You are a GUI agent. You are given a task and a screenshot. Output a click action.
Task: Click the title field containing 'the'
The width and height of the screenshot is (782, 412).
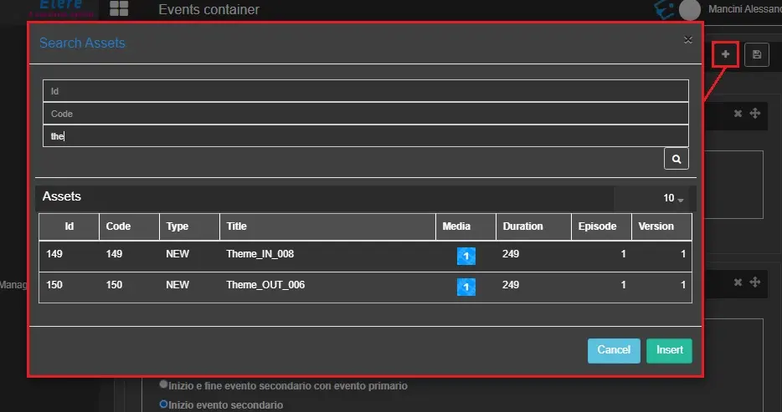click(x=365, y=136)
